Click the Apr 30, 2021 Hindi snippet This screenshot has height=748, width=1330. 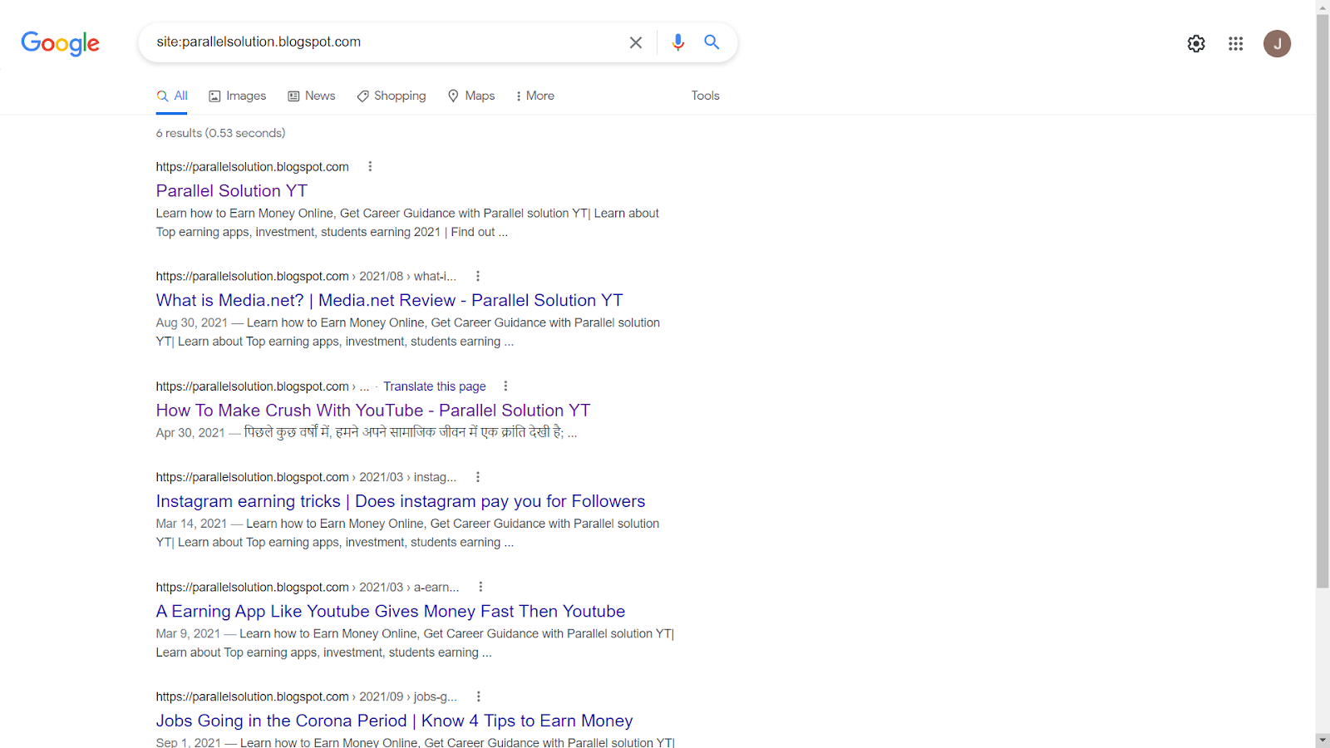click(x=367, y=432)
